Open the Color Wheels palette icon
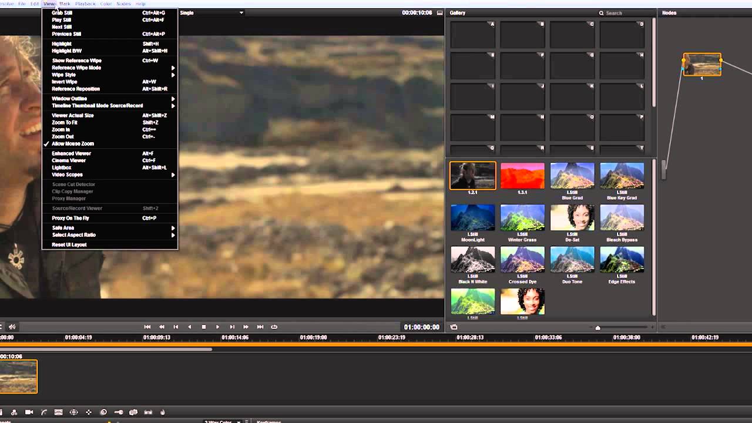The width and height of the screenshot is (752, 423). 14,412
